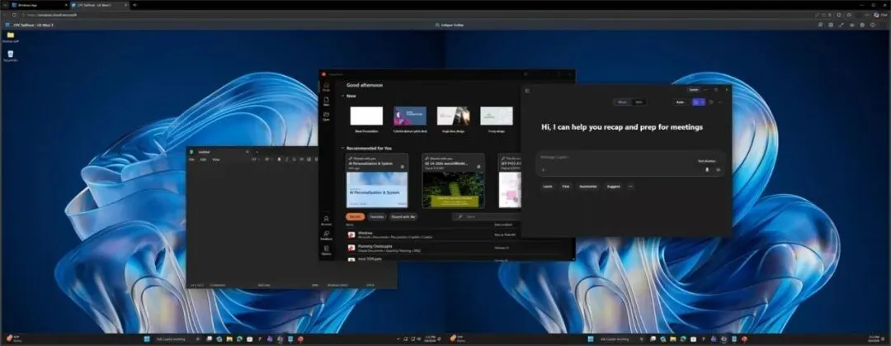Click the purple Copilot split button

coord(699,102)
